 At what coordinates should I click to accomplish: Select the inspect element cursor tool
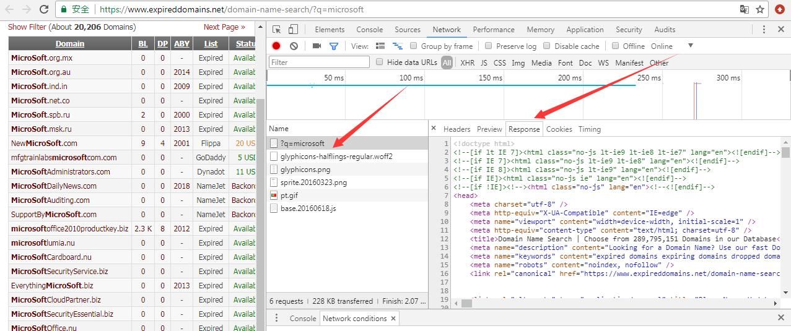click(277, 29)
